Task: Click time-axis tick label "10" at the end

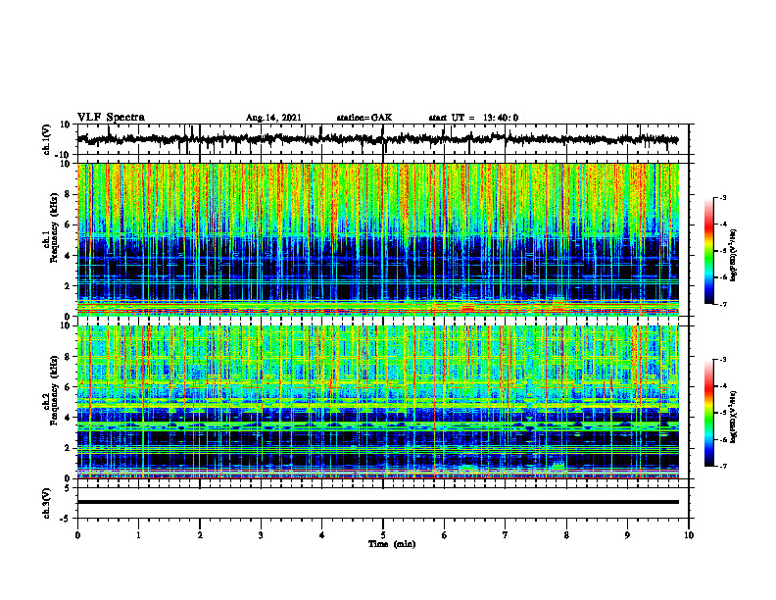Action: tap(689, 535)
